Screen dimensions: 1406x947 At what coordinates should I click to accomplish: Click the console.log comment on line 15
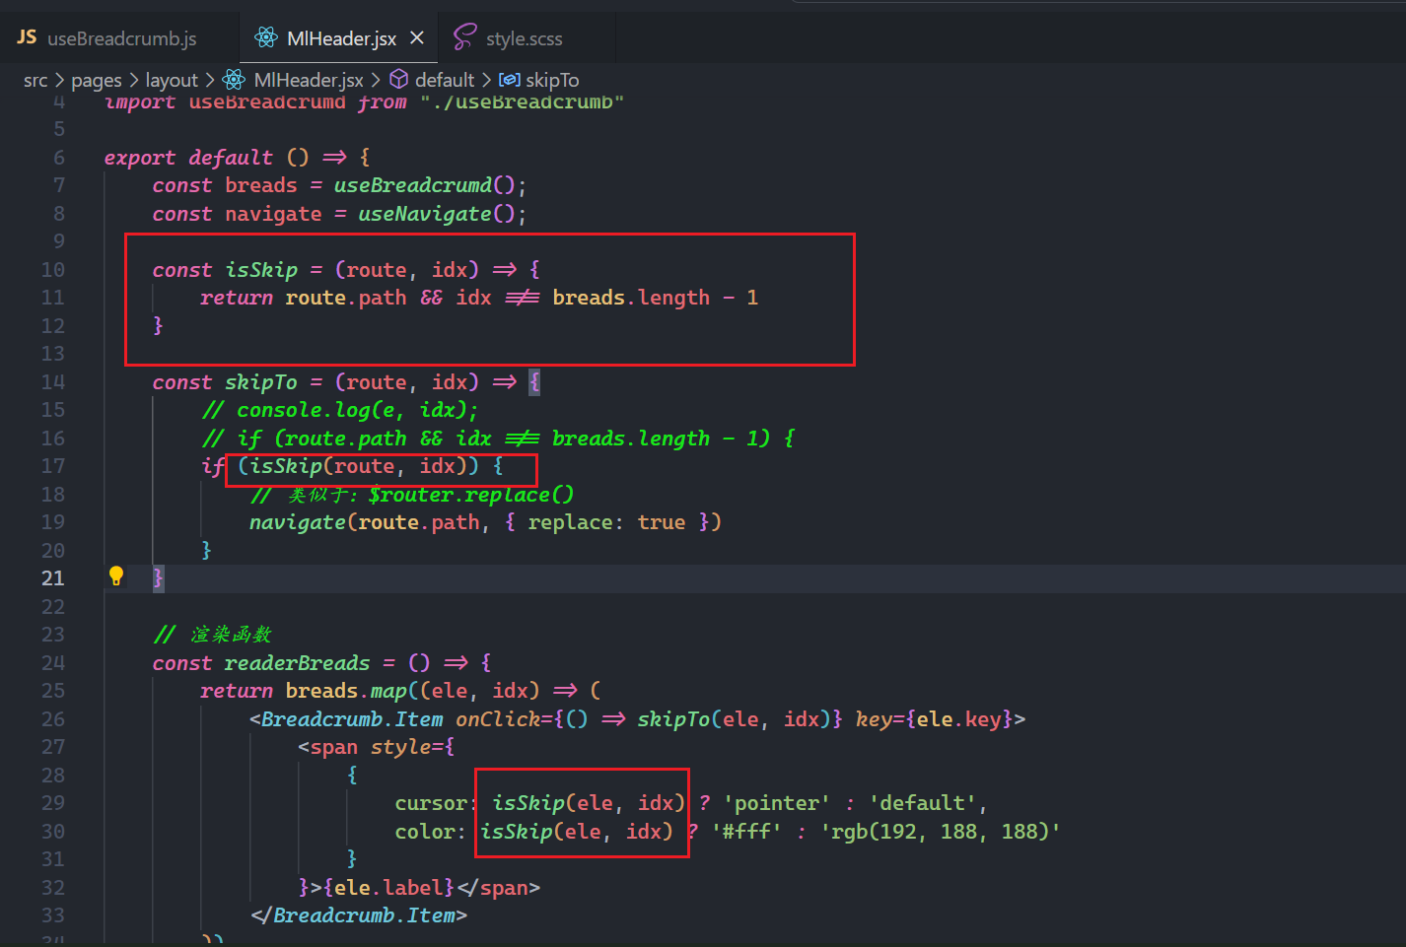point(340,410)
